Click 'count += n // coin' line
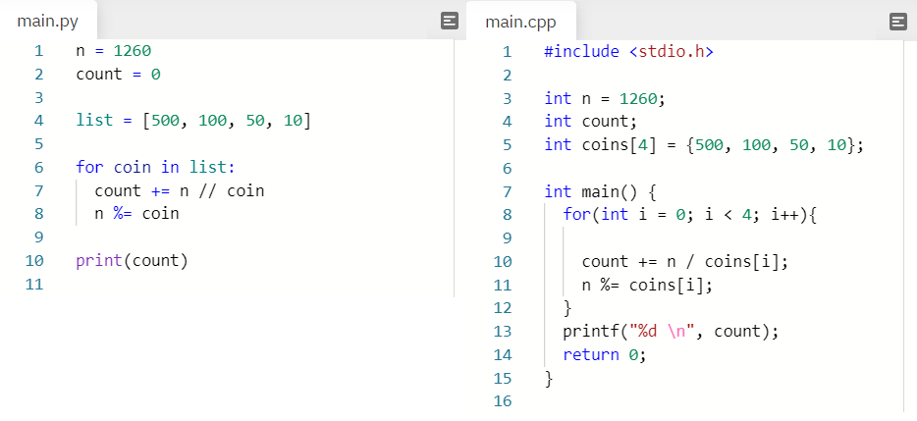Image resolution: width=917 pixels, height=421 pixels. [x=180, y=191]
